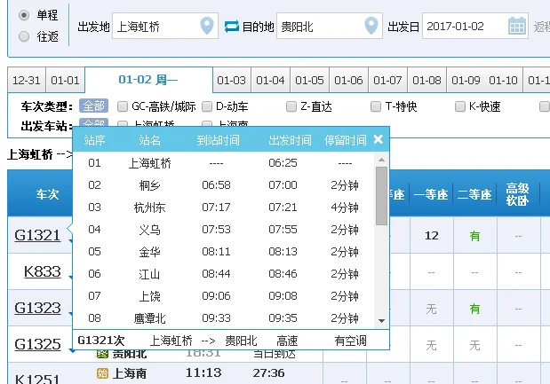Swap departure and destination stations icon

(232, 27)
